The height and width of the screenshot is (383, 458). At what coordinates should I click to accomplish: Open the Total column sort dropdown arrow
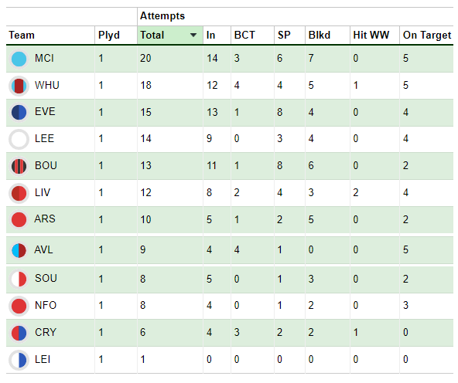click(x=193, y=36)
